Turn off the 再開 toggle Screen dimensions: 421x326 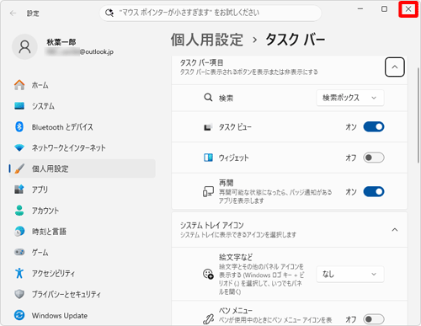(374, 192)
